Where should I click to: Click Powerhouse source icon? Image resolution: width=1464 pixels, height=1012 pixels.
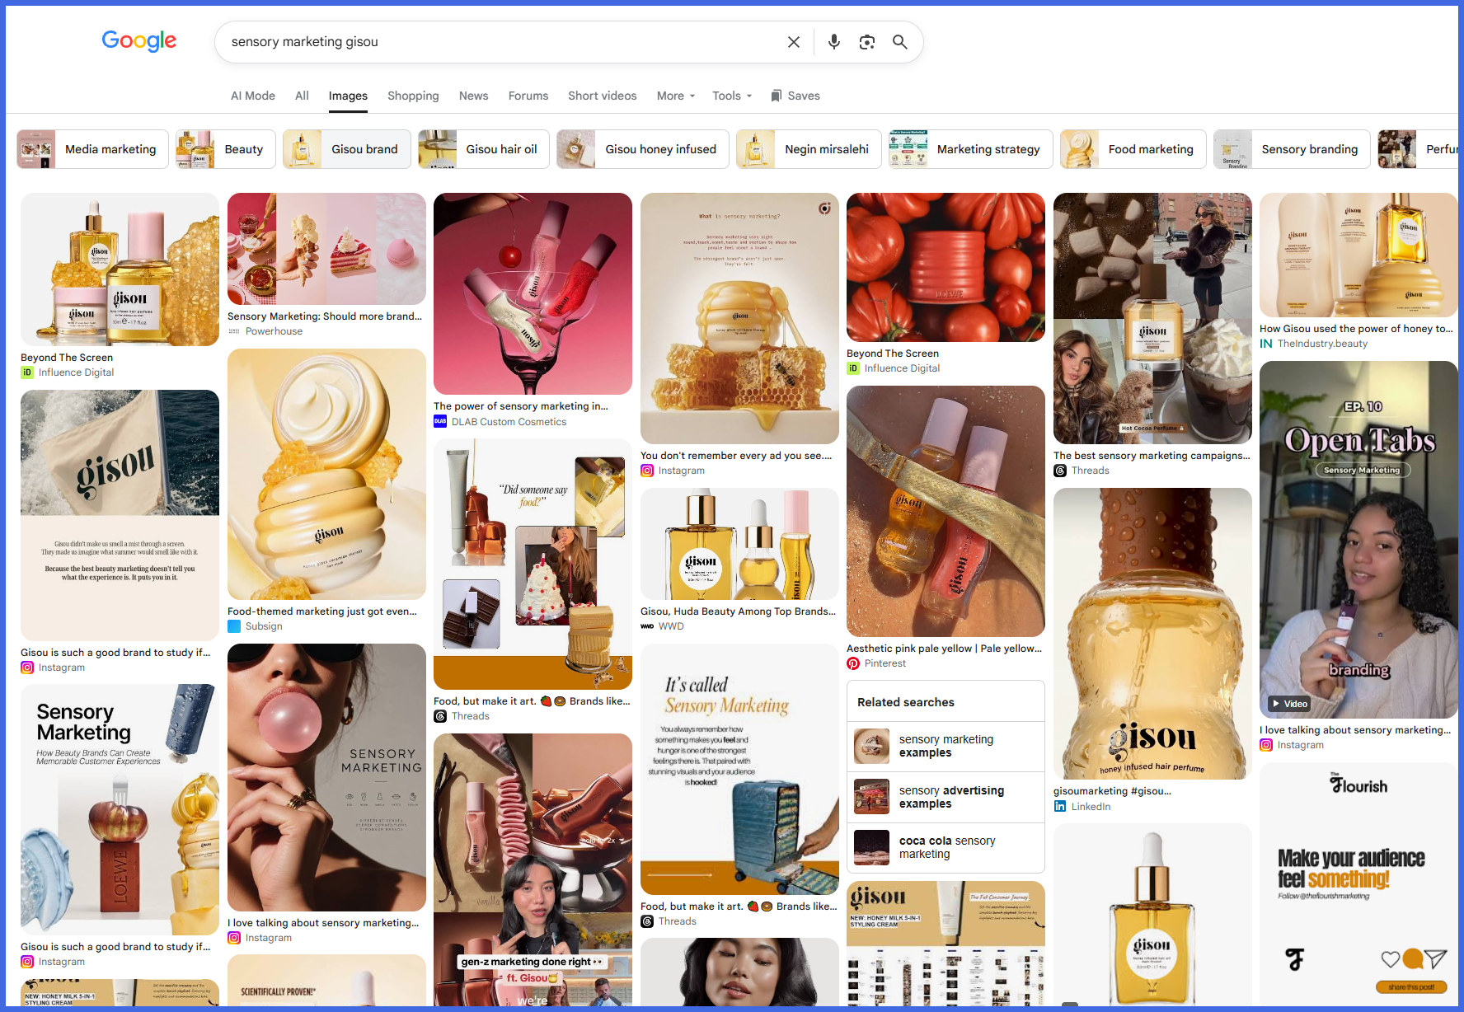click(234, 331)
